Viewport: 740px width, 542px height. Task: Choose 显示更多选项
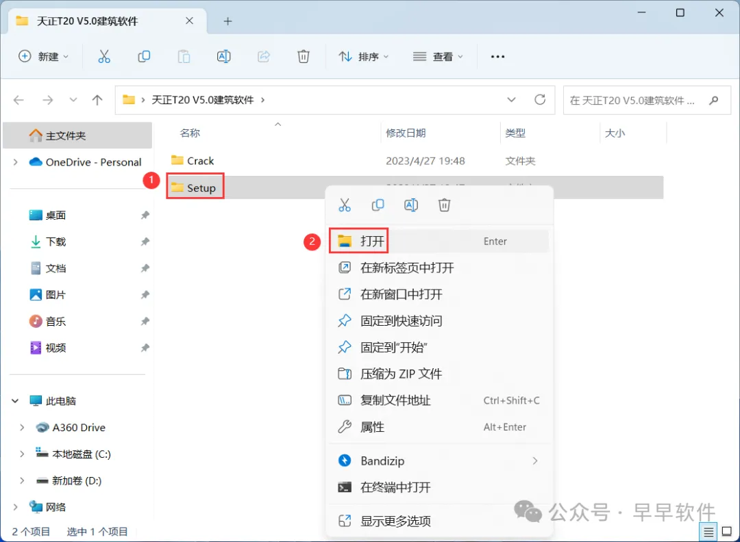[x=439, y=521]
